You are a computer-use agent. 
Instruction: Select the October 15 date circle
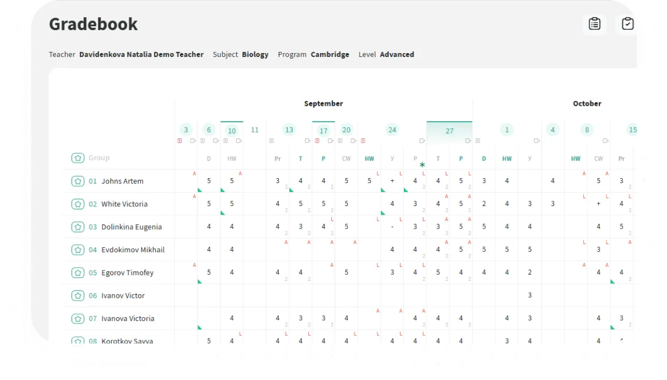(x=633, y=130)
